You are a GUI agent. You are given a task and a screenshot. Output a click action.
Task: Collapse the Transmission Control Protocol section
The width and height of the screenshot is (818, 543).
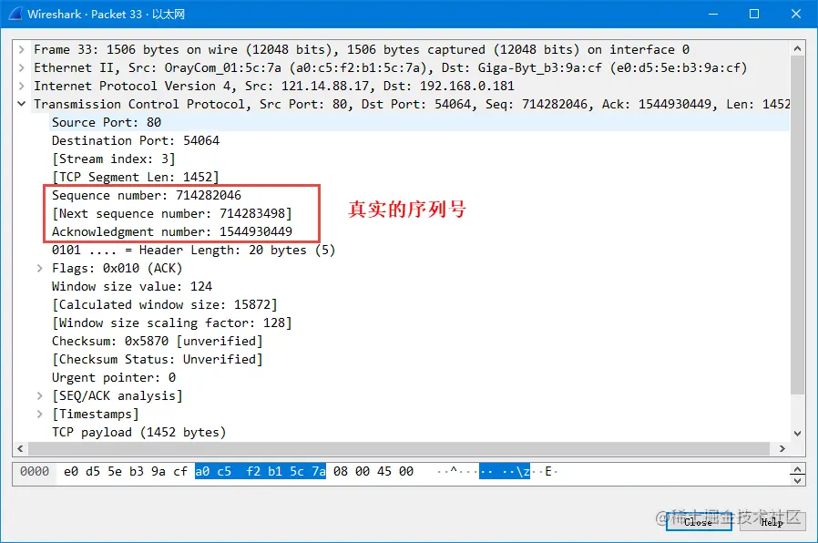tap(21, 104)
